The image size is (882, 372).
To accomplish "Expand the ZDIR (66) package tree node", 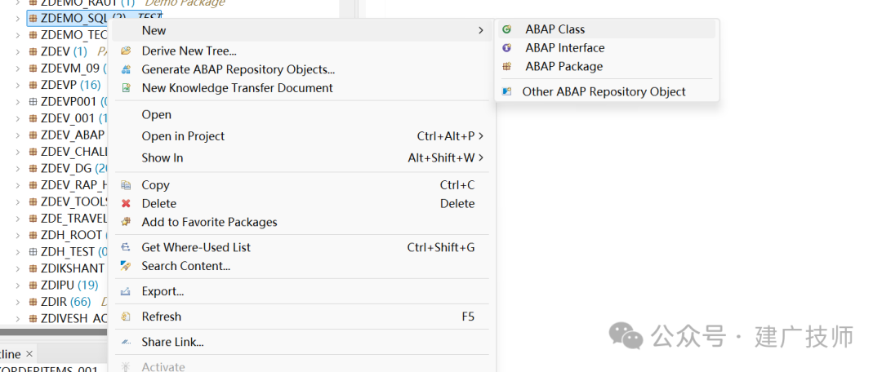I will click(19, 302).
